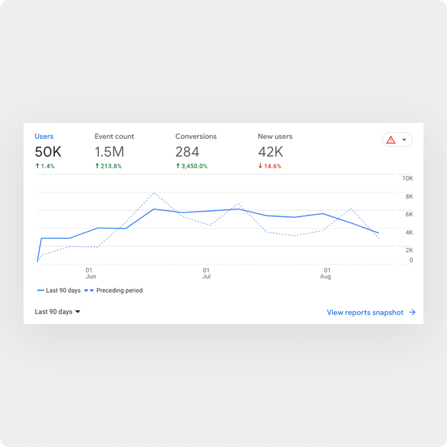The width and height of the screenshot is (447, 447).
Task: Click the green up arrow beside 213.8%
Action: (x=97, y=166)
